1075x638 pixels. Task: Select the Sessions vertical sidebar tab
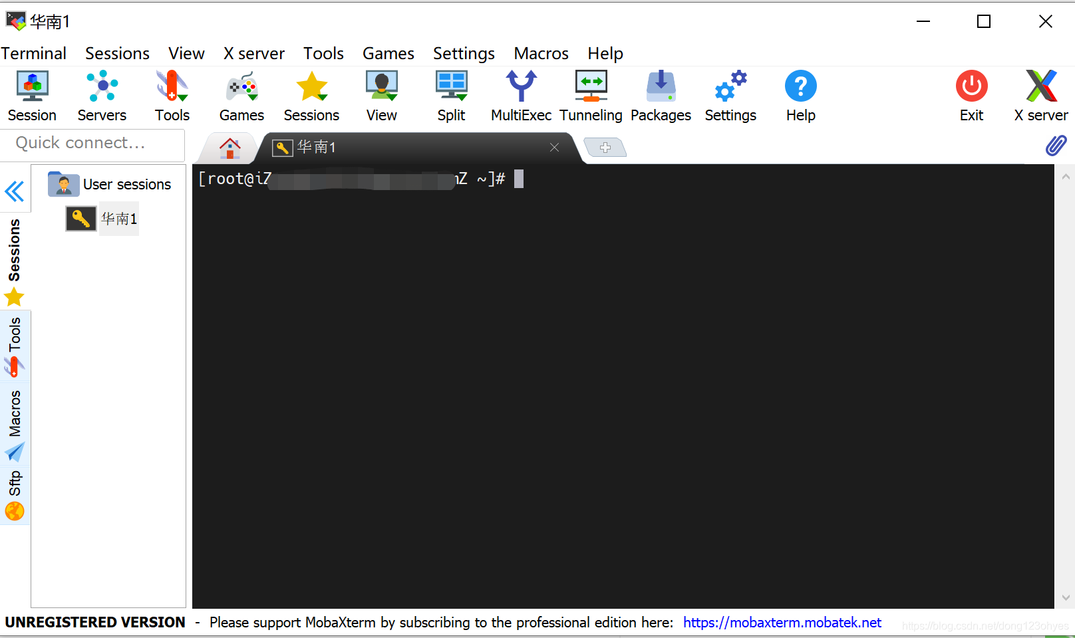pos(15,262)
